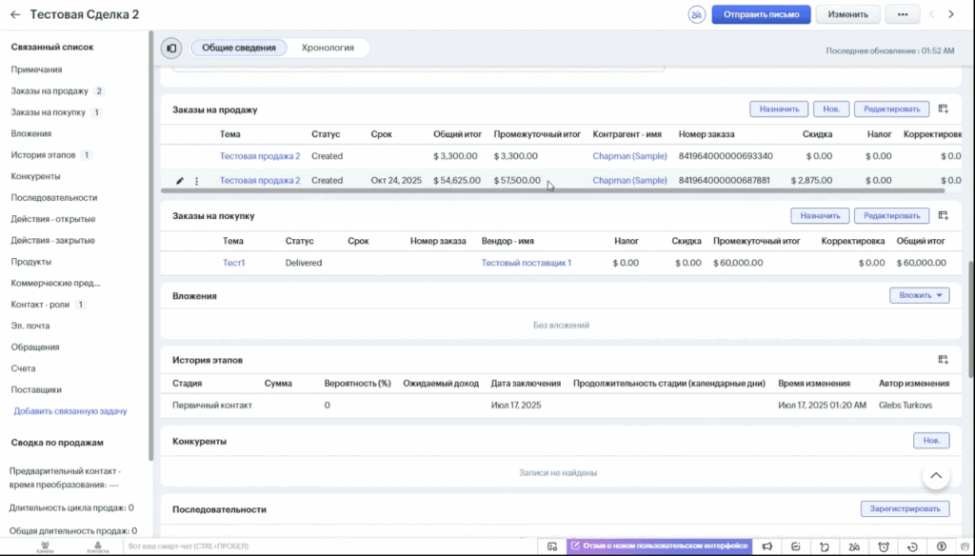Click the back arrow next to the deal title
Image resolution: width=975 pixels, height=556 pixels.
tap(15, 14)
